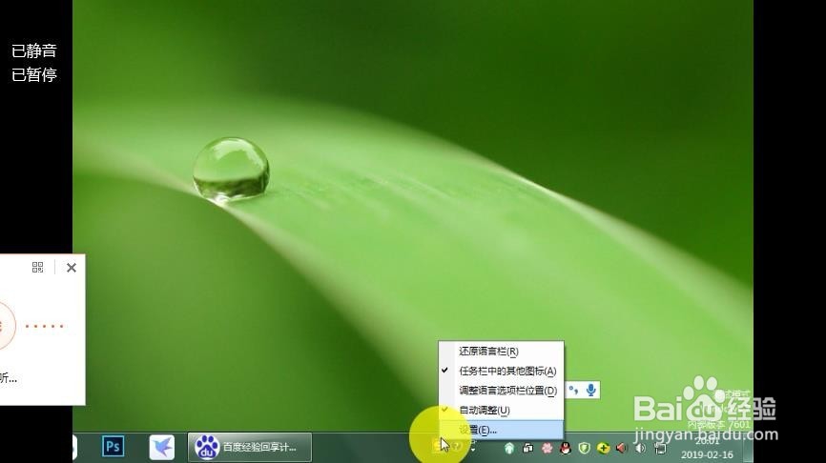Click the overlapping windows tray icon
Viewport: 826px width, 463px height.
pyautogui.click(x=527, y=449)
